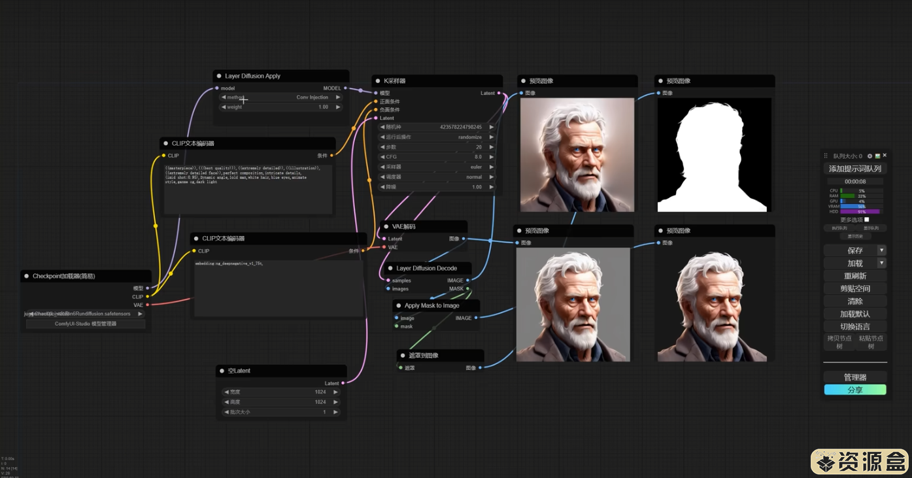This screenshot has height=478, width=912.
Task: Collapse the Layer Diffusion Apply node
Action: (219, 76)
